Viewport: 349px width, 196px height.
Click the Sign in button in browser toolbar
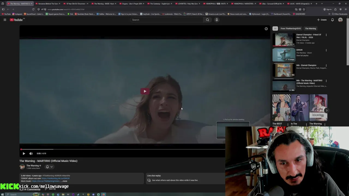point(327,9)
